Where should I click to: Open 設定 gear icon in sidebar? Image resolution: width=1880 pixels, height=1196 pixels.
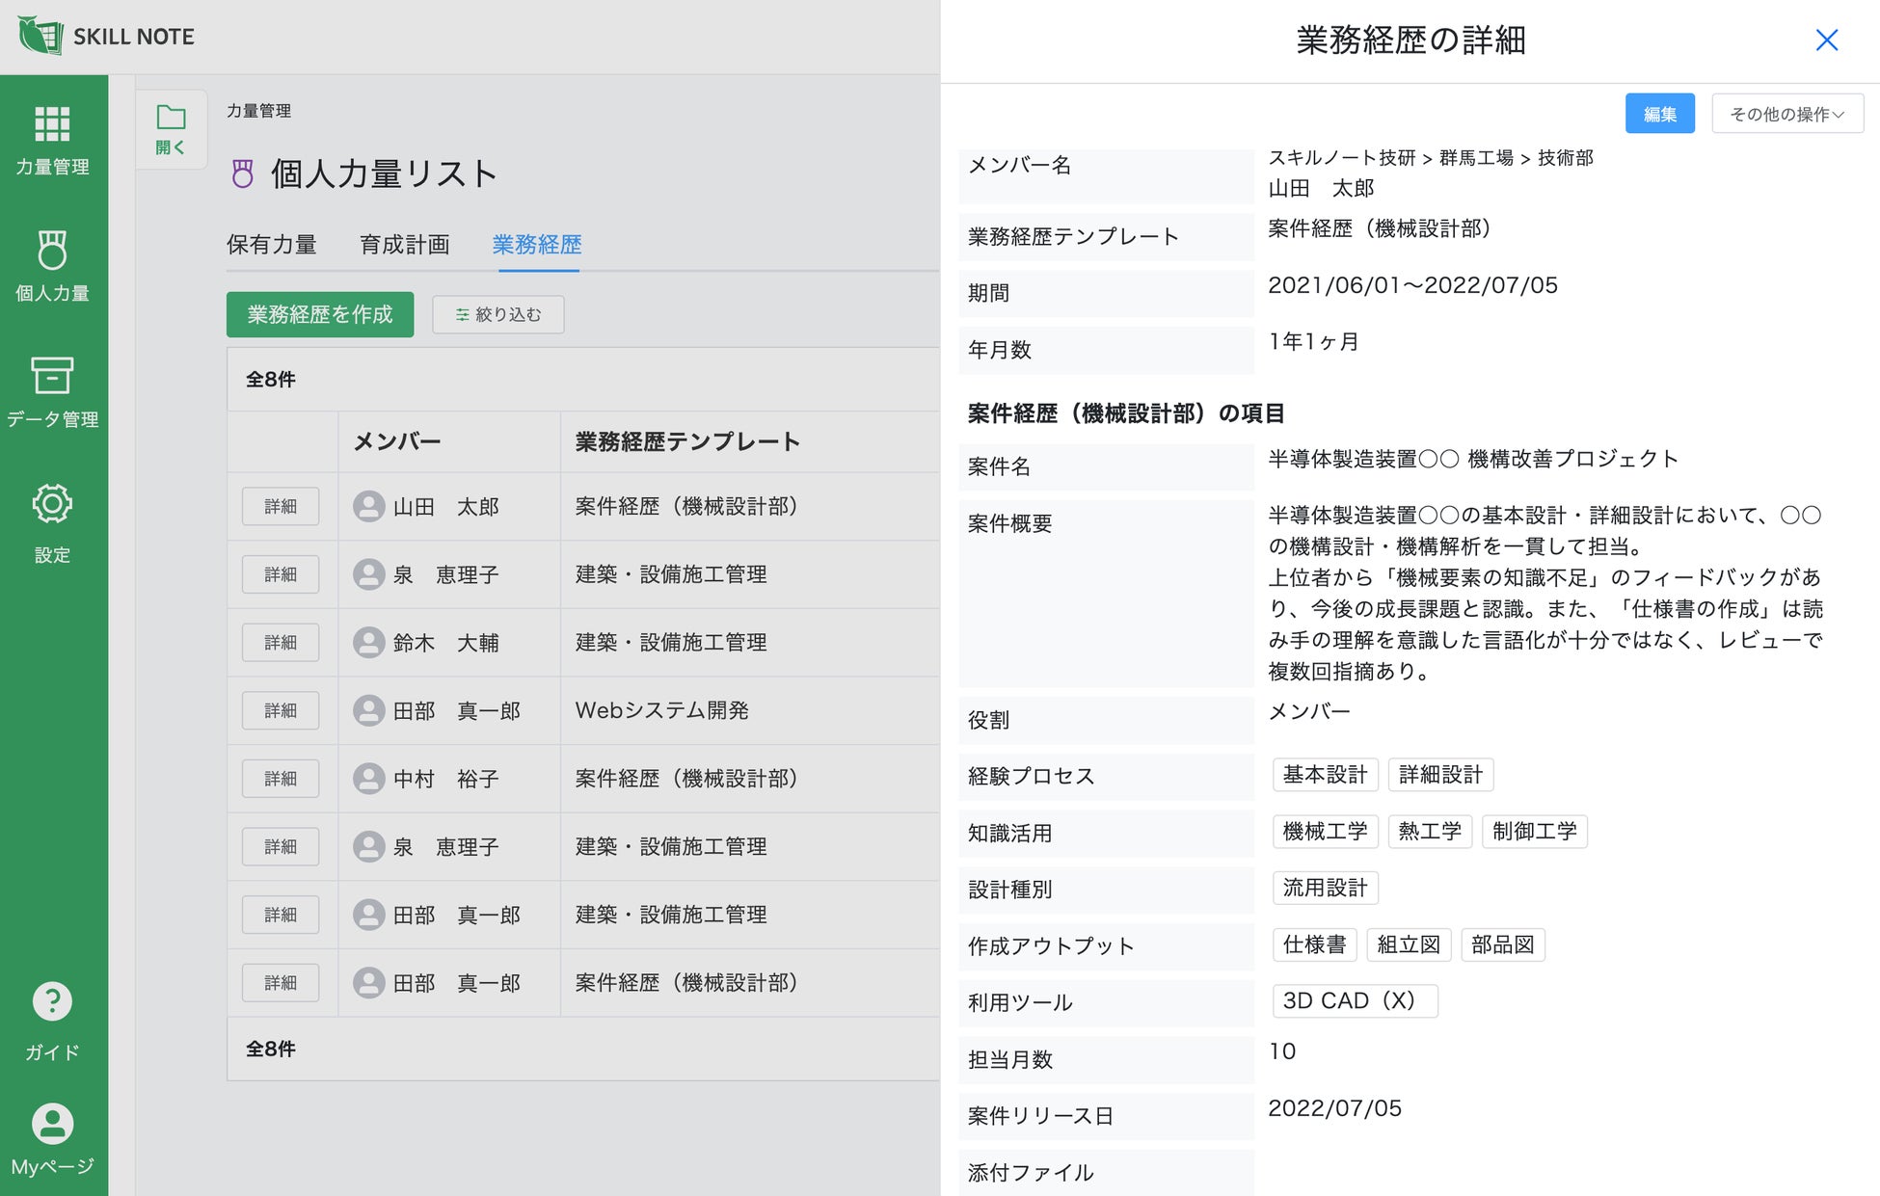pos(52,504)
